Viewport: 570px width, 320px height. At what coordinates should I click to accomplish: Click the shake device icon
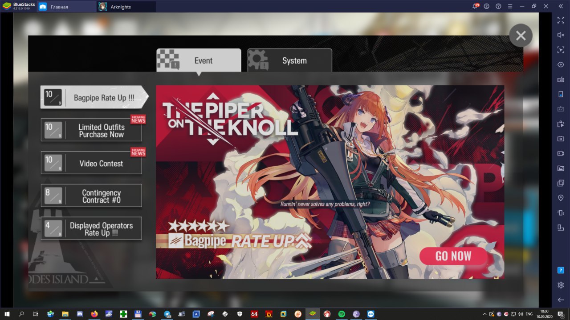point(561,212)
